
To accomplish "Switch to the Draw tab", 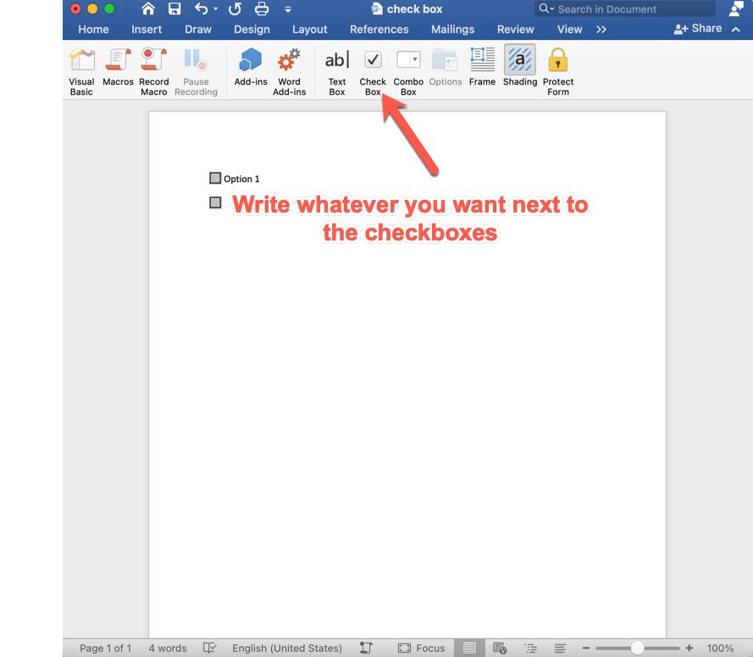I will pyautogui.click(x=198, y=30).
